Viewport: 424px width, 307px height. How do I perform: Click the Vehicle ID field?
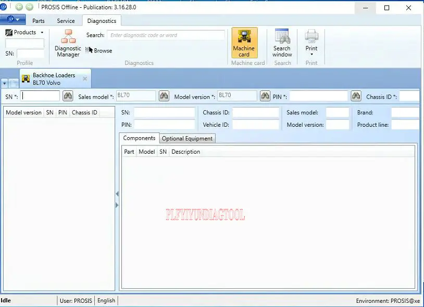coord(256,124)
